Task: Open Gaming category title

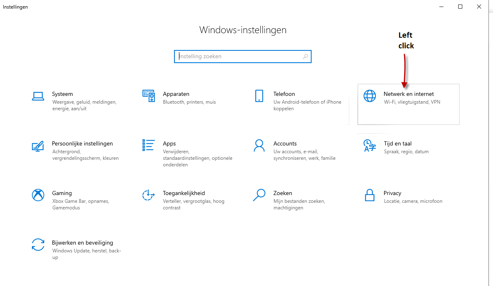Action: [x=62, y=193]
